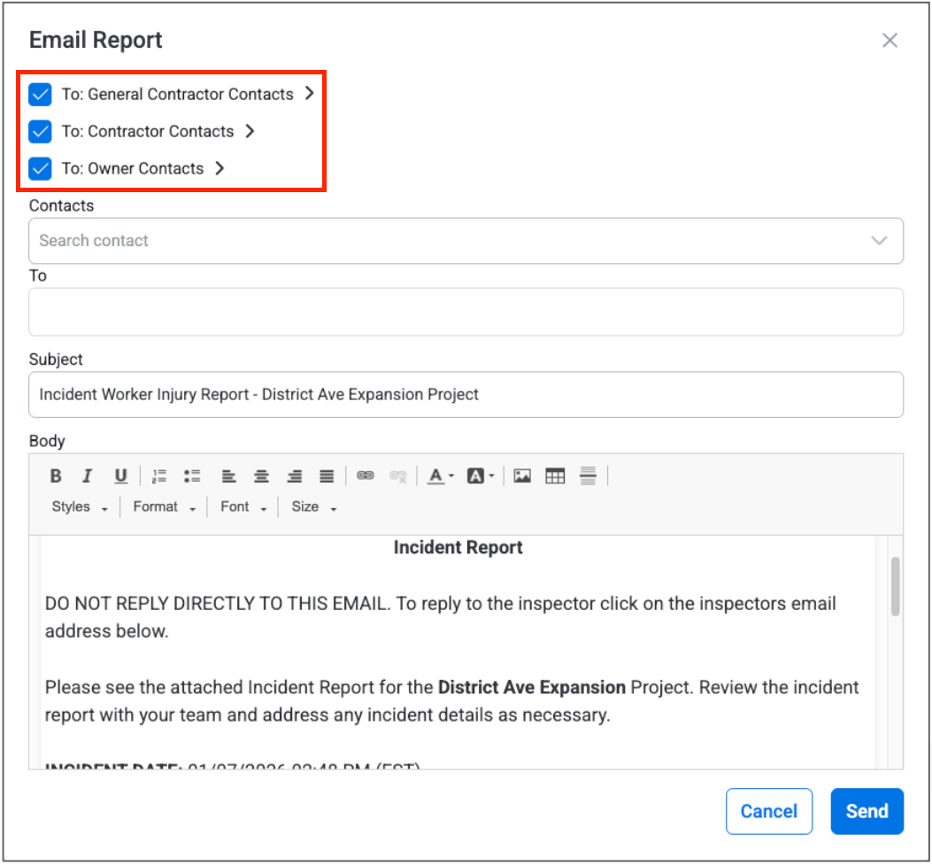Insert a numbered list
Image resolution: width=932 pixels, height=865 pixels.
coord(159,476)
